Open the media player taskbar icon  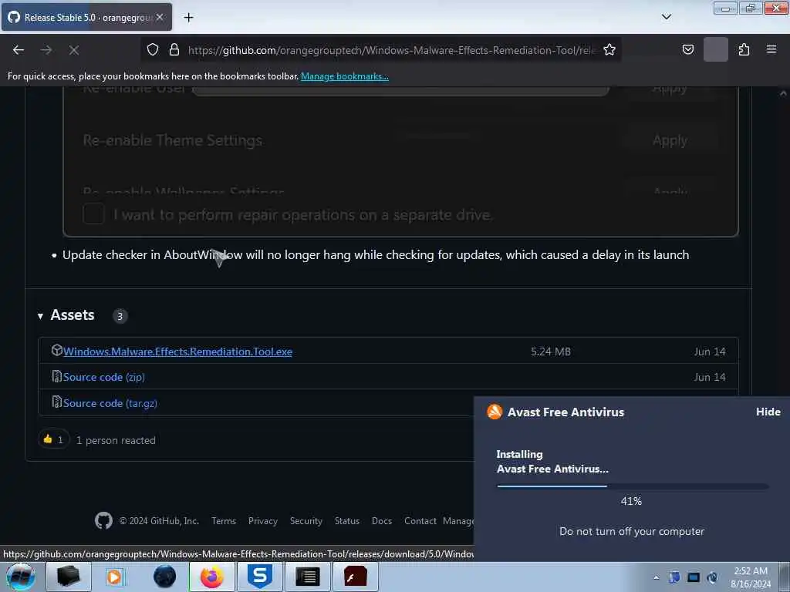[x=115, y=577]
